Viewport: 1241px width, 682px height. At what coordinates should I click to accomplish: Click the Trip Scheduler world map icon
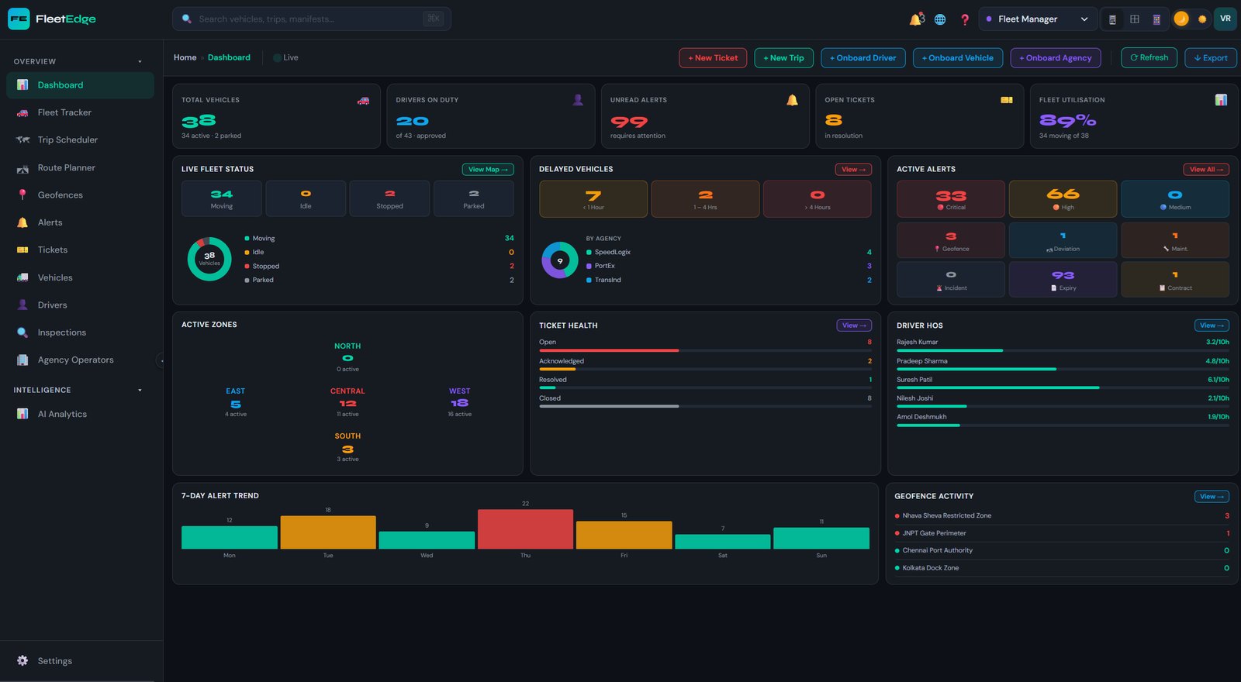(x=22, y=140)
